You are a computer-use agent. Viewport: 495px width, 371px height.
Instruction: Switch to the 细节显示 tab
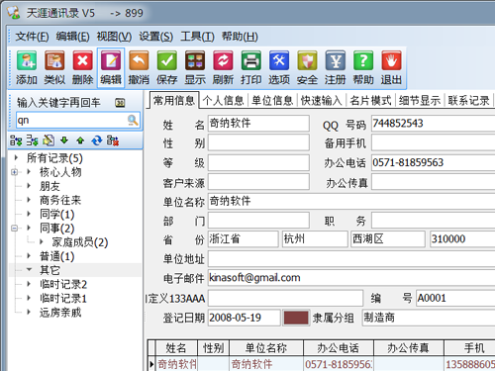point(420,100)
